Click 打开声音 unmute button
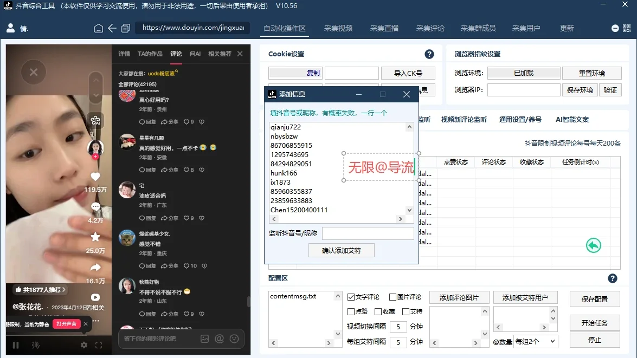The width and height of the screenshot is (637, 358). [67, 324]
